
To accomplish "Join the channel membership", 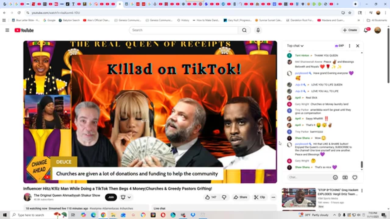I will point(111,197).
